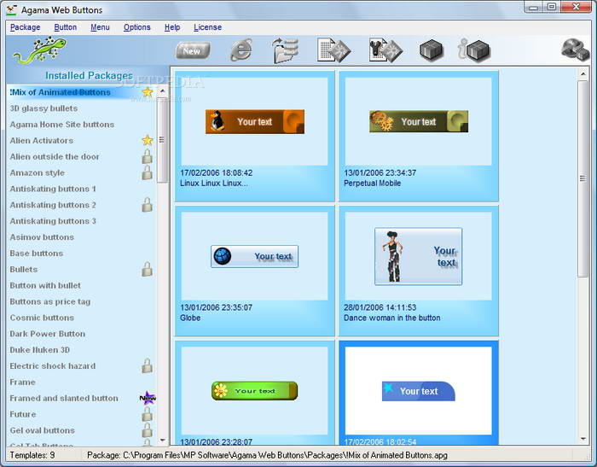Image resolution: width=597 pixels, height=467 pixels.
Task: Open the Button menu
Action: 66,27
